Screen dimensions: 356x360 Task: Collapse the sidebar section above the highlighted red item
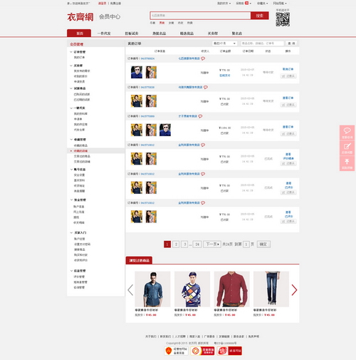71,140
